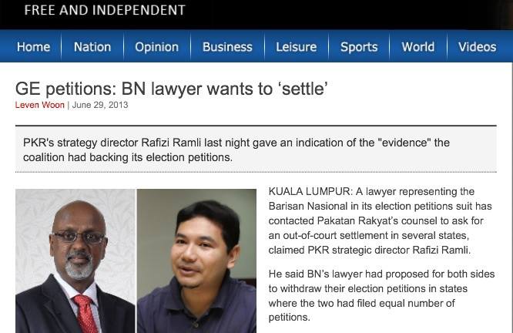Click the author name Leven Woon
The height and width of the screenshot is (333, 513).
coord(39,105)
